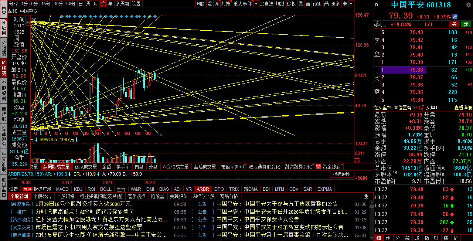
Task: Click the 简 toolbar button
Action: pyautogui.click(x=217, y=4)
